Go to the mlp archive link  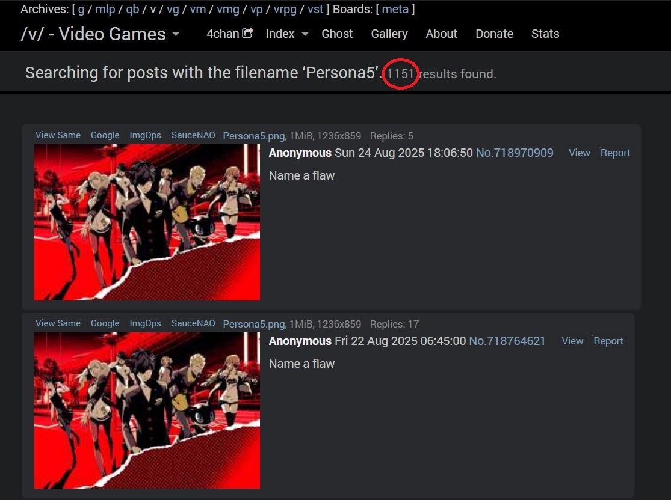point(105,9)
